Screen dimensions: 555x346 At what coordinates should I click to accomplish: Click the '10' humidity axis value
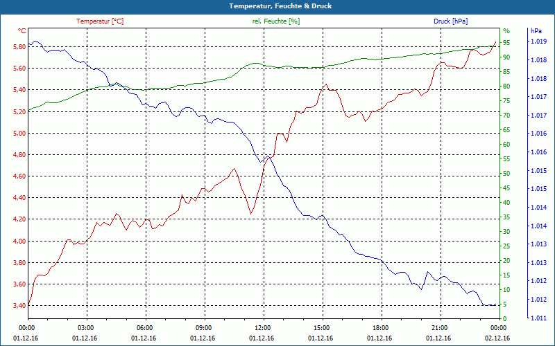506,290
